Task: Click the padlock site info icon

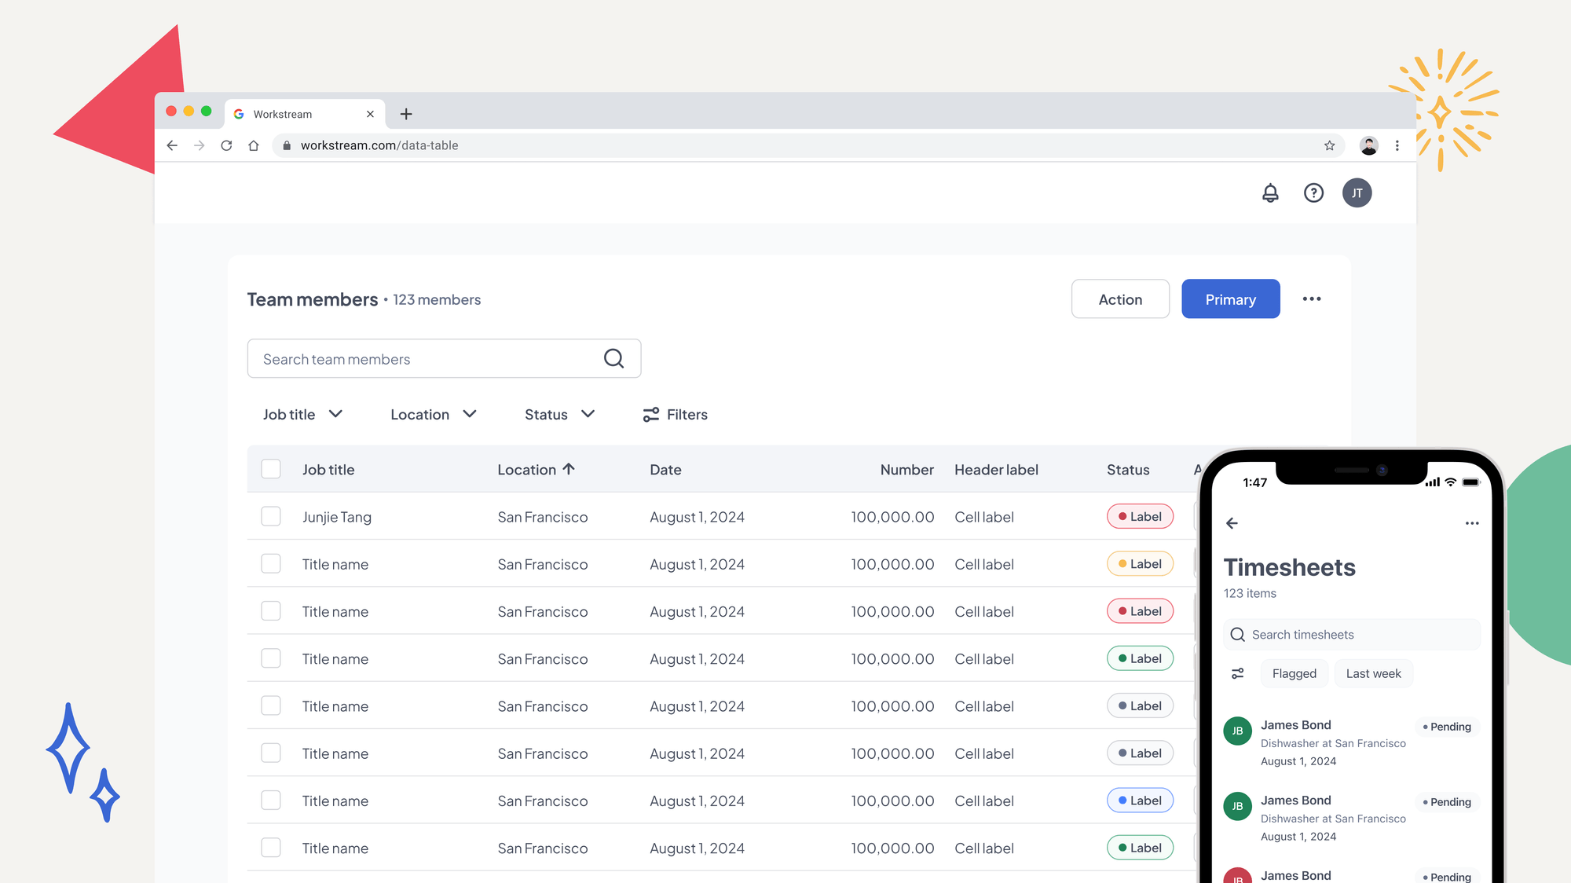Action: click(x=287, y=145)
